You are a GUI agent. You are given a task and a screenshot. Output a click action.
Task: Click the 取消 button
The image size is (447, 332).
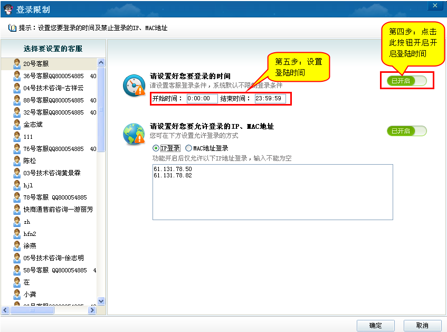pyautogui.click(x=422, y=325)
